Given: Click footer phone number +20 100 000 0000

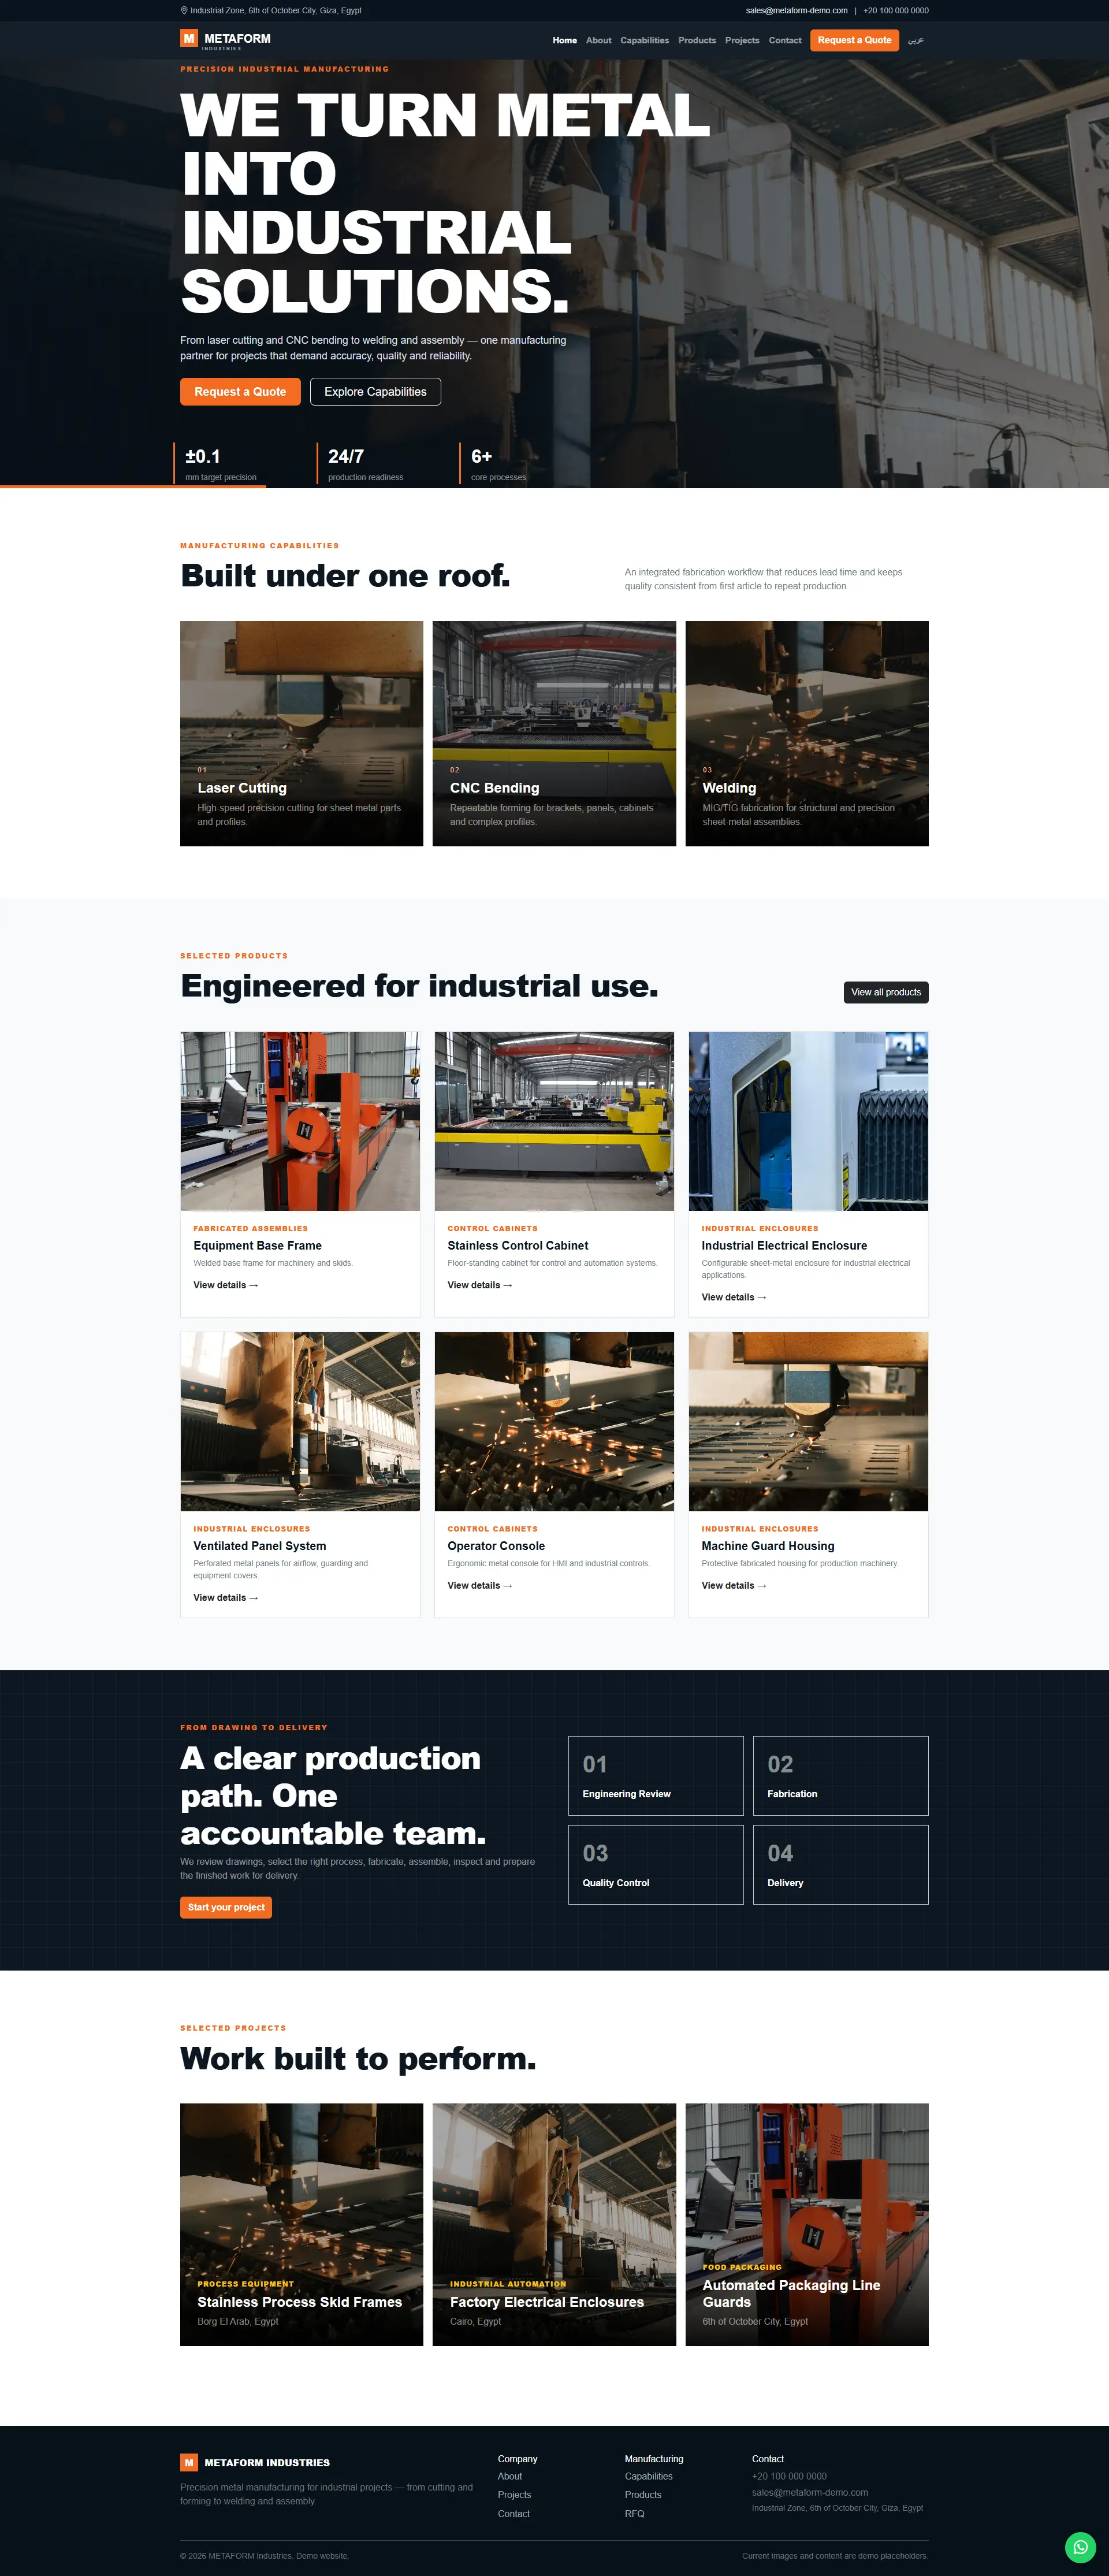Looking at the screenshot, I should point(789,2476).
